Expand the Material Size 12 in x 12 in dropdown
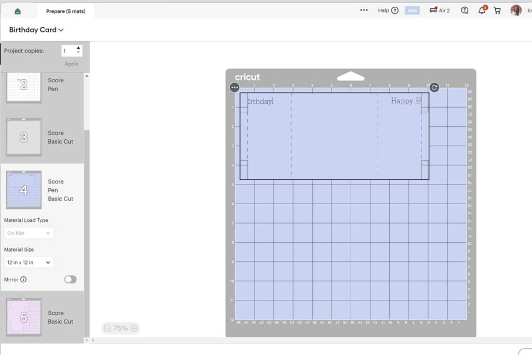This screenshot has height=355, width=532. tap(29, 262)
